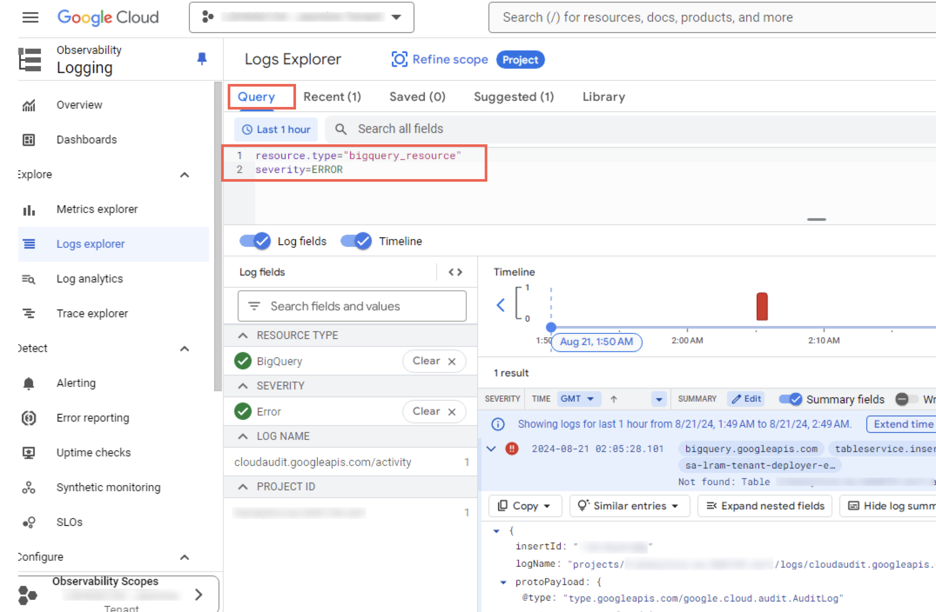The width and height of the screenshot is (936, 612).
Task: Open the Uptime checks icon
Action: (29, 453)
